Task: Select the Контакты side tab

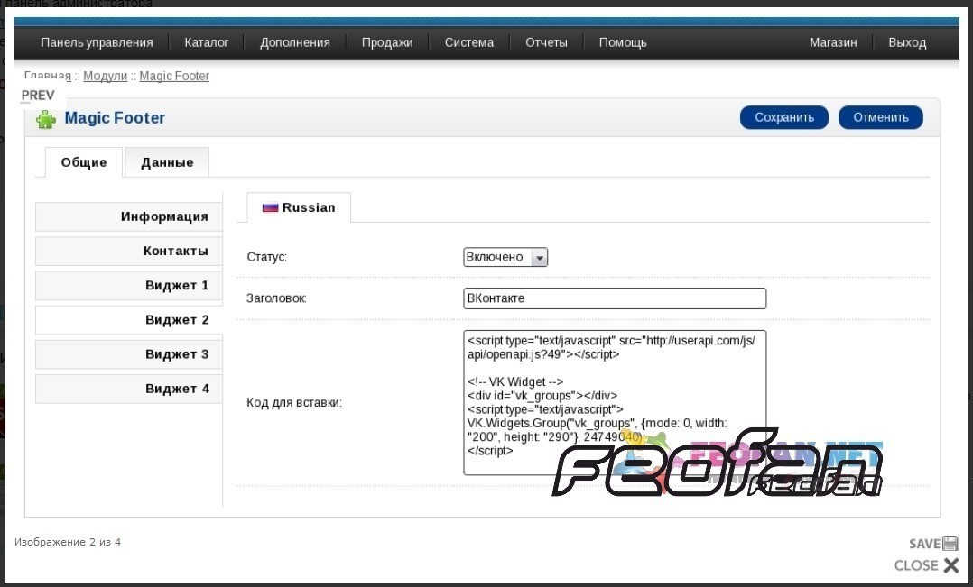Action: (129, 251)
